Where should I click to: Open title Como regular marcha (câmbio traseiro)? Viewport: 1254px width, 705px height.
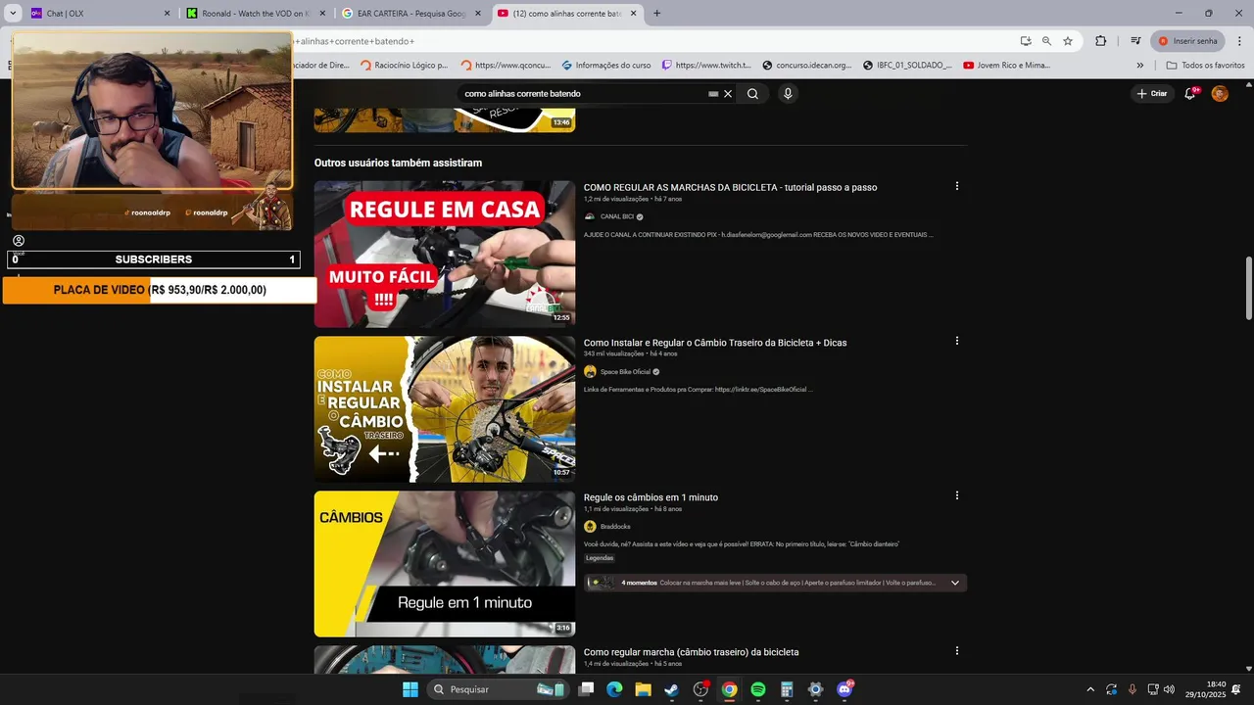click(x=691, y=652)
